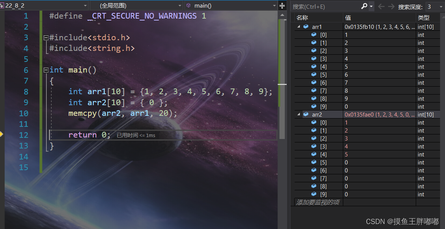Click the int[10] type of arr1

click(x=425, y=27)
